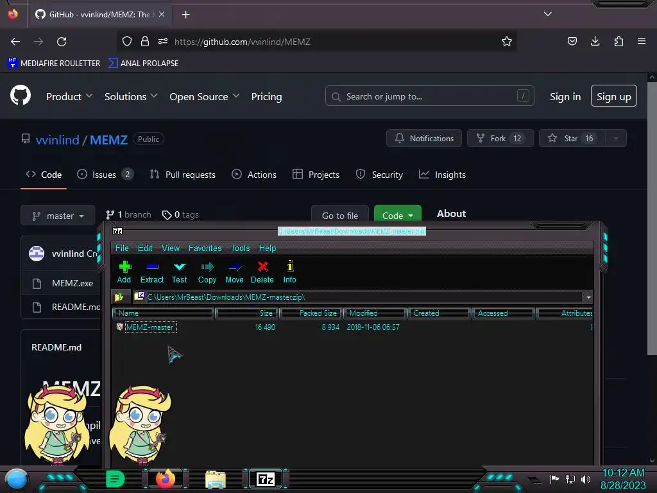Star the MEMZ repository
Image resolution: width=657 pixels, height=493 pixels.
[572, 139]
